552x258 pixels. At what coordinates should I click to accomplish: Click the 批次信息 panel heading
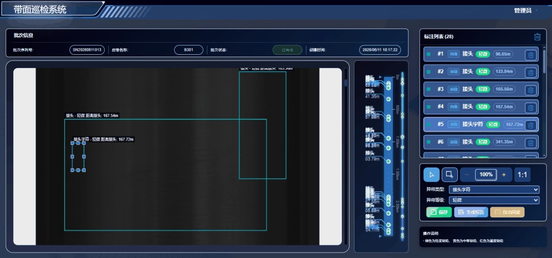[x=23, y=36]
